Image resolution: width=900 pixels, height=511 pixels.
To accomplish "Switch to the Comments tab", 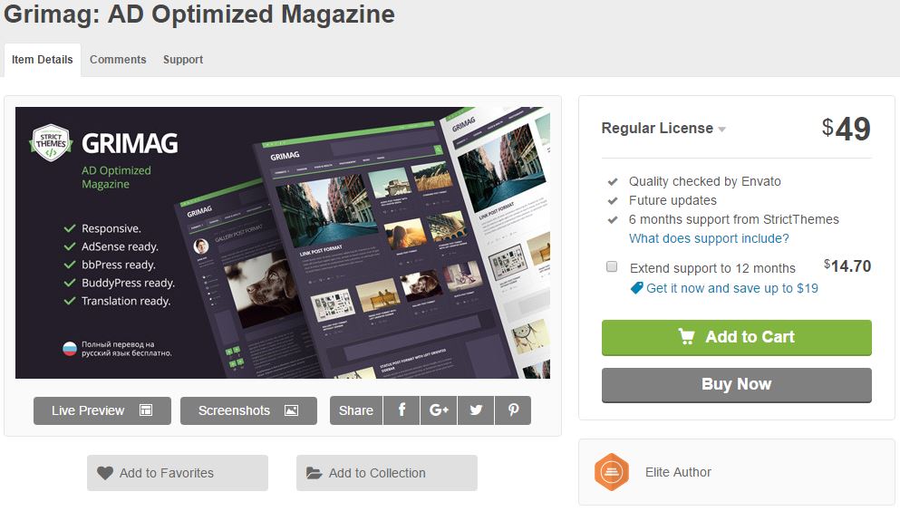I will tap(118, 60).
